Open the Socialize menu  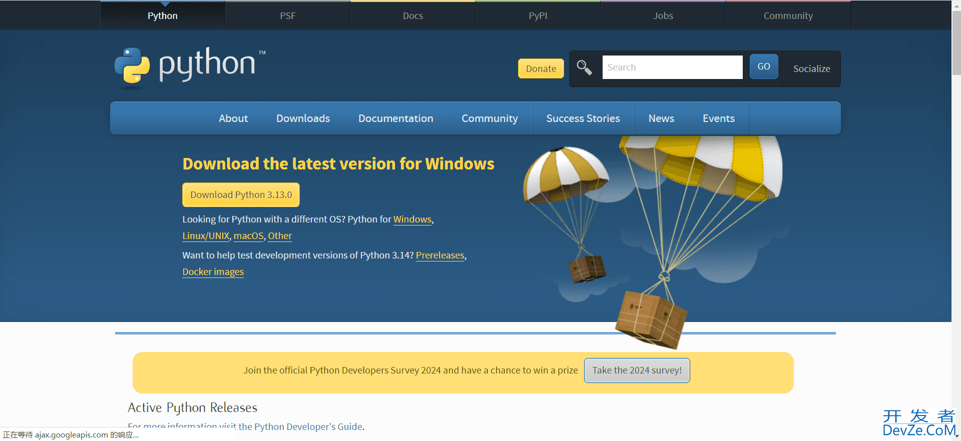pos(811,68)
